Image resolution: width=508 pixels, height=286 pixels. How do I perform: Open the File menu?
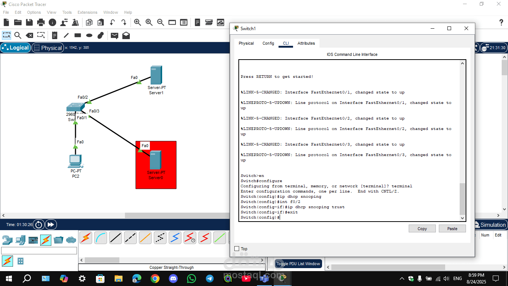pos(6,12)
